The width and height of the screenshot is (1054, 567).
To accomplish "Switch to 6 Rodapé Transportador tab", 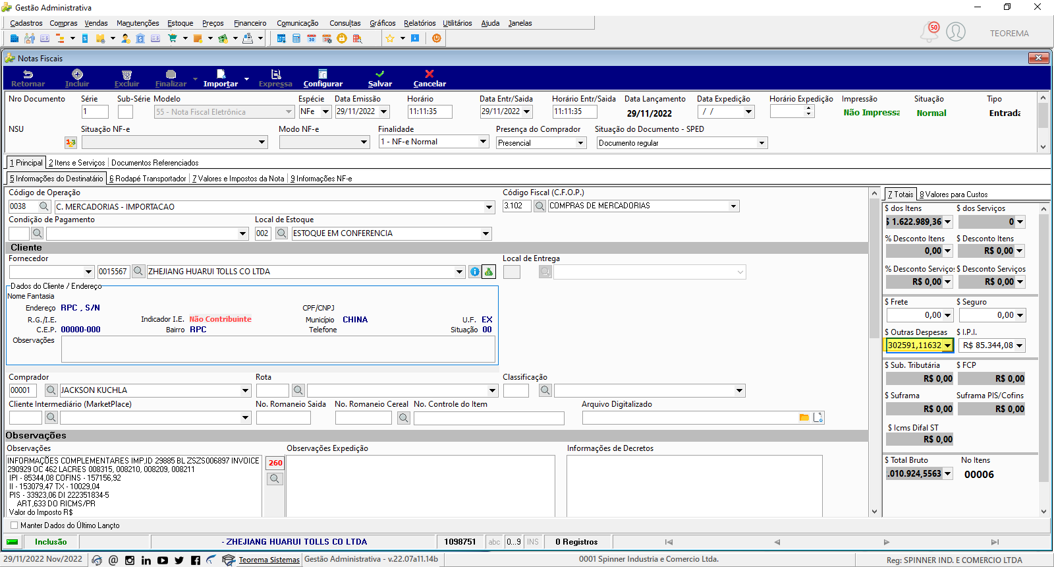I will coord(148,179).
